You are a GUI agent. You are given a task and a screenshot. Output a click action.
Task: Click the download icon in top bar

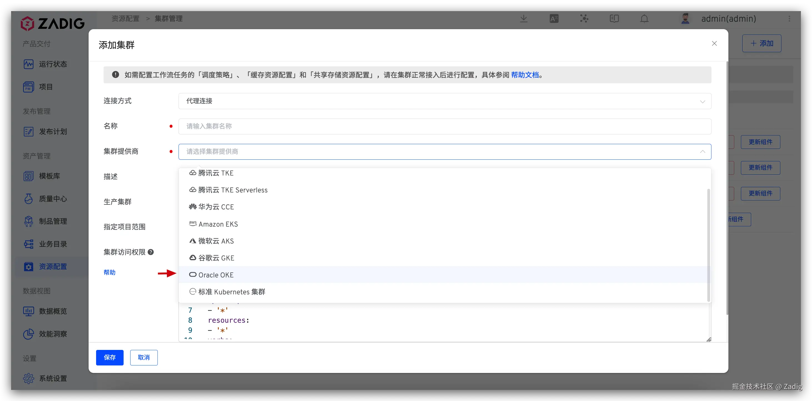tap(523, 19)
